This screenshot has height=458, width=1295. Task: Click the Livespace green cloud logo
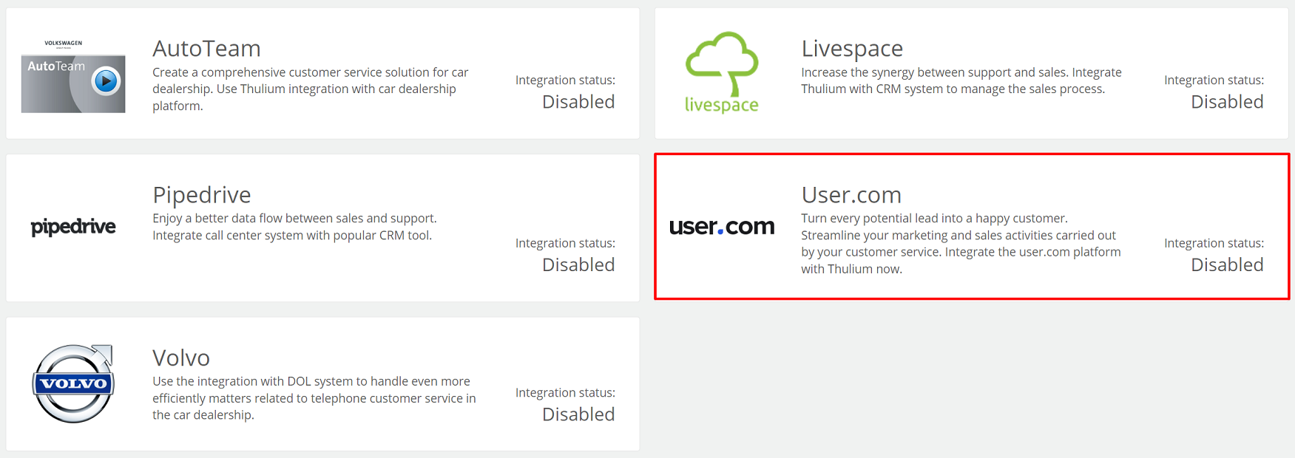tap(722, 72)
